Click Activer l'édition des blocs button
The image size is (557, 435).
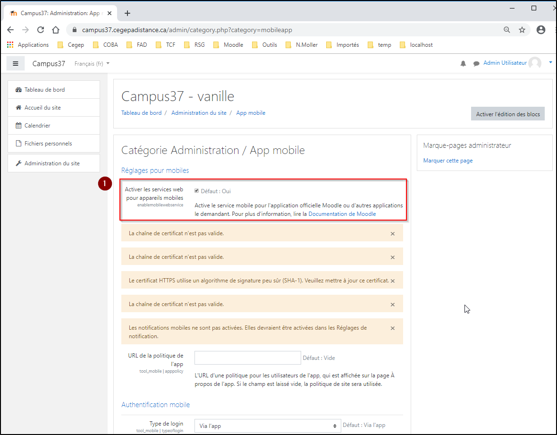[507, 114]
